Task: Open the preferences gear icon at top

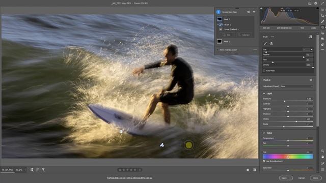Action: pyautogui.click(x=316, y=4)
